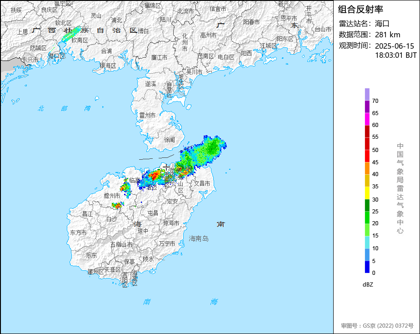Click the 万宁市 map label

click(x=167, y=243)
